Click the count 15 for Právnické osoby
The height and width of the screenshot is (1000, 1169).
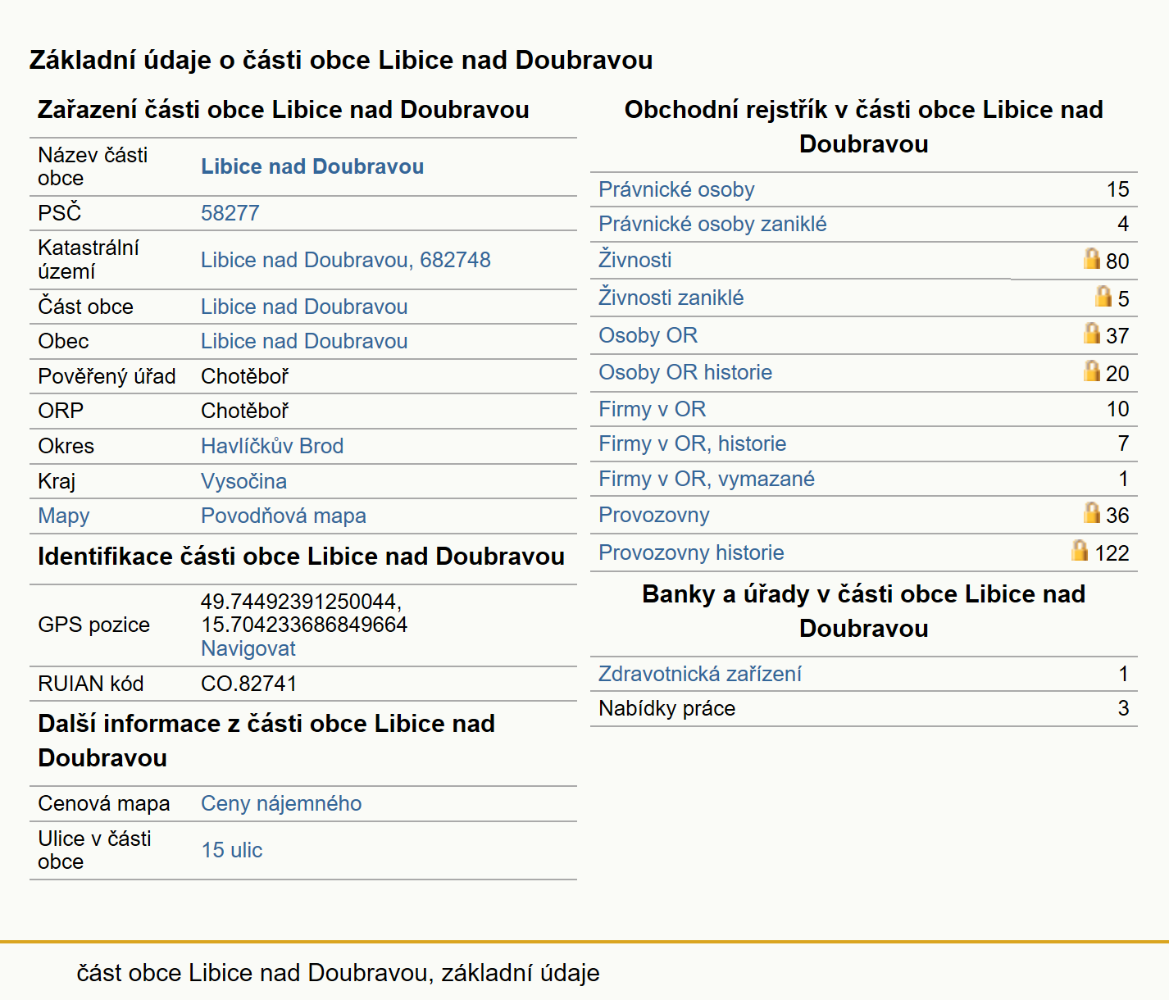(x=1117, y=189)
